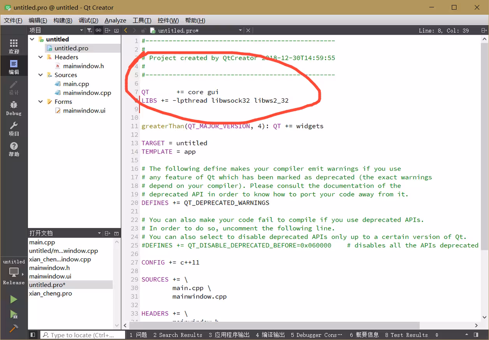Click the Line: 8, Col: 39 indicator
Image resolution: width=489 pixels, height=340 pixels.
coord(444,30)
